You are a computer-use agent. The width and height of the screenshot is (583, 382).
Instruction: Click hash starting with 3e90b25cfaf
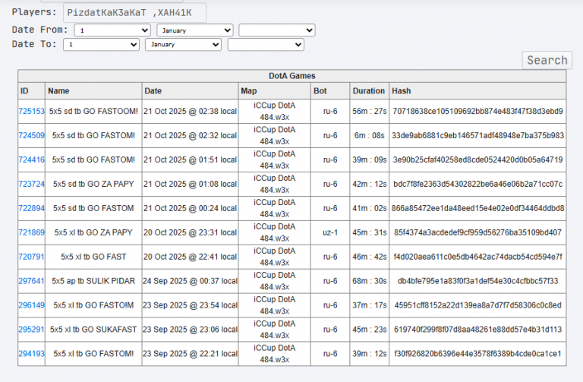click(477, 159)
